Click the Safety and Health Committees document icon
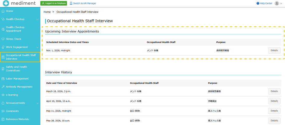Viewport: 285px width, 125px height. point(3,69)
